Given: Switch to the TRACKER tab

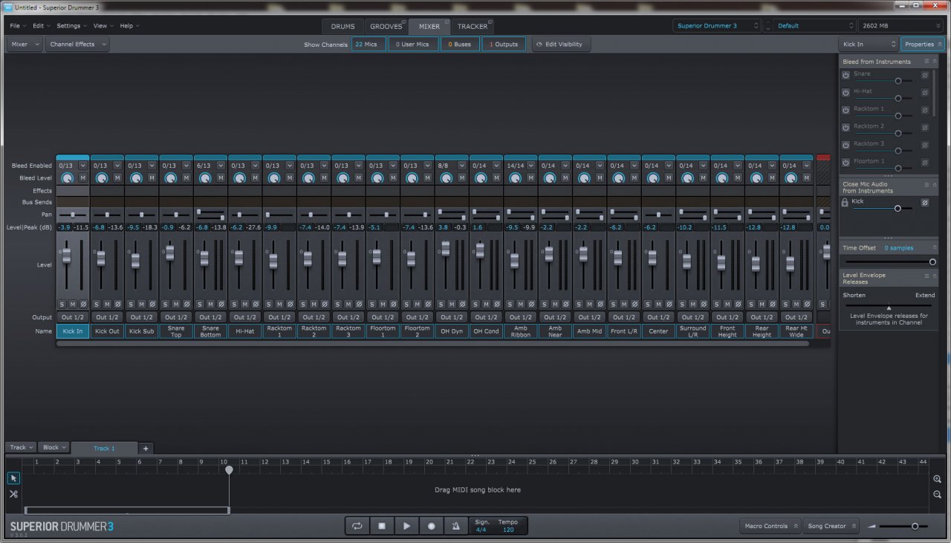Looking at the screenshot, I should click(473, 26).
